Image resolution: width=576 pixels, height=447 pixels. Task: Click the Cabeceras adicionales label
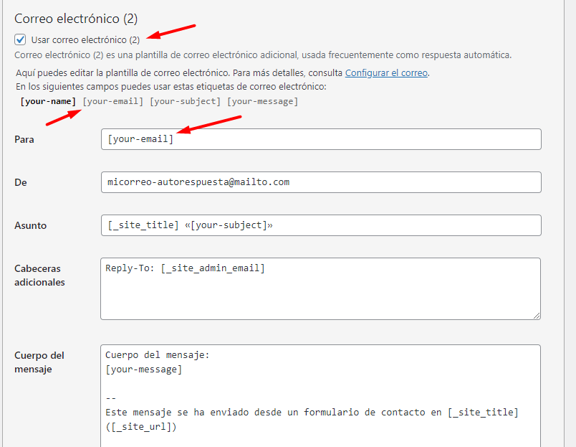(39, 276)
